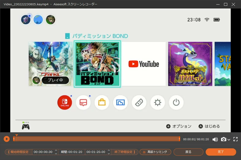This screenshot has height=160, width=241.
Task: Open 高級トリミング advanced trimming
Action: [x=155, y=152]
